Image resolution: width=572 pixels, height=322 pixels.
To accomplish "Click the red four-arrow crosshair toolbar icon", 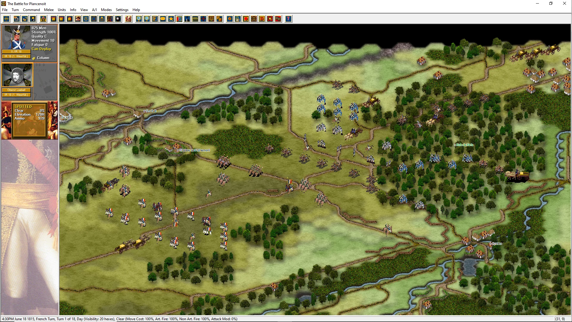I will [203, 19].
